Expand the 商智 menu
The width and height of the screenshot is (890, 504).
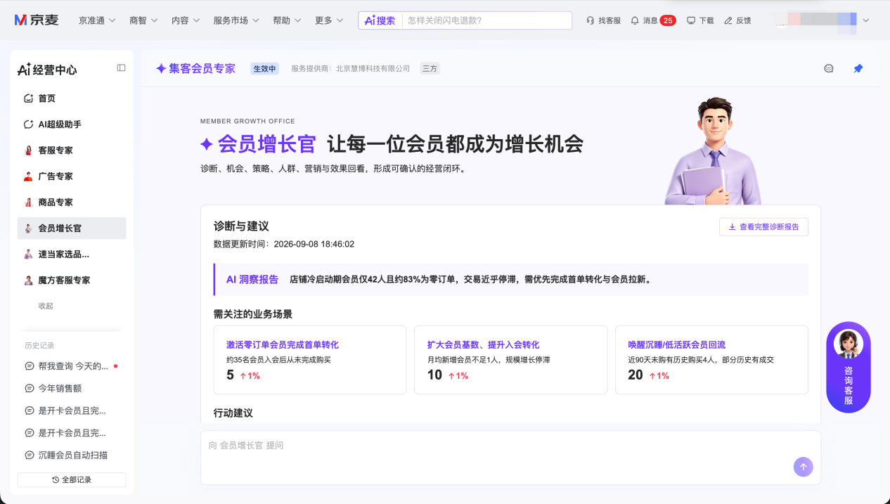pos(143,20)
